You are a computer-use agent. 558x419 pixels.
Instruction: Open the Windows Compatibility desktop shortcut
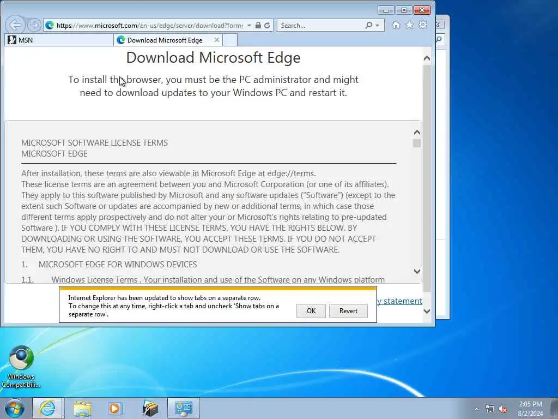point(21,367)
